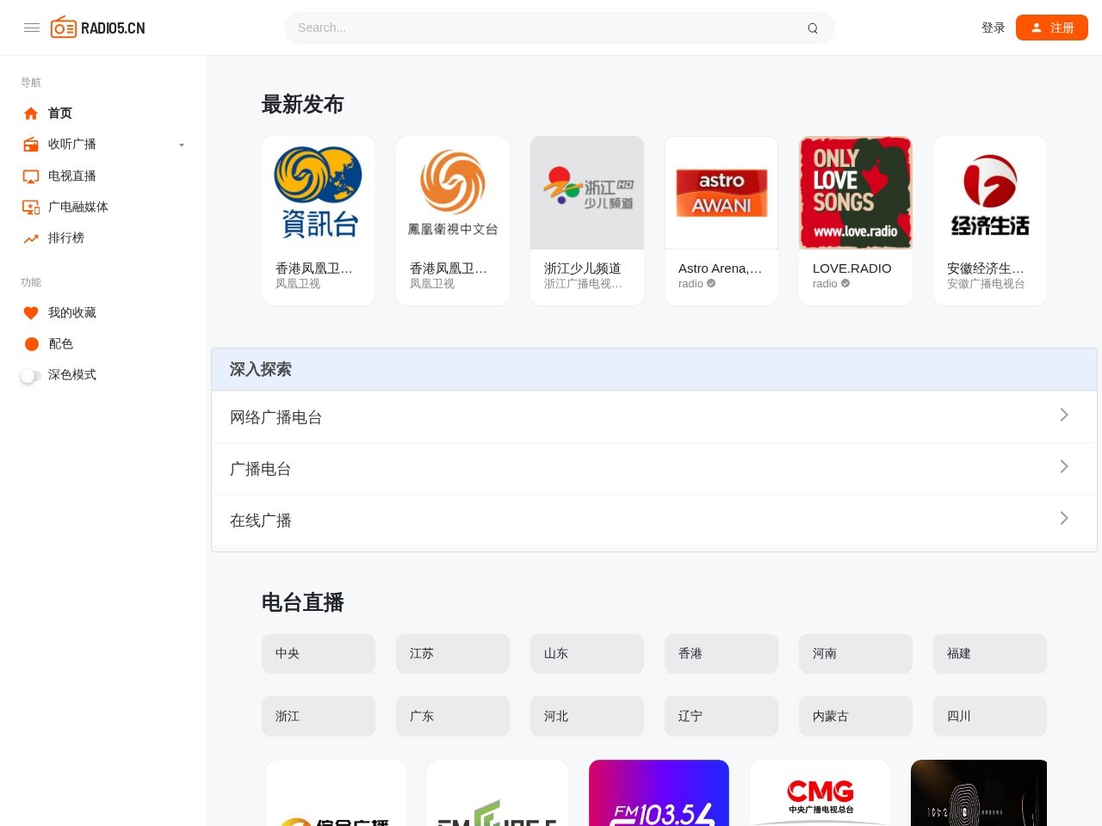The image size is (1102, 826).
Task: Click the verified badge under LOVE.RADIO
Action: [x=845, y=283]
